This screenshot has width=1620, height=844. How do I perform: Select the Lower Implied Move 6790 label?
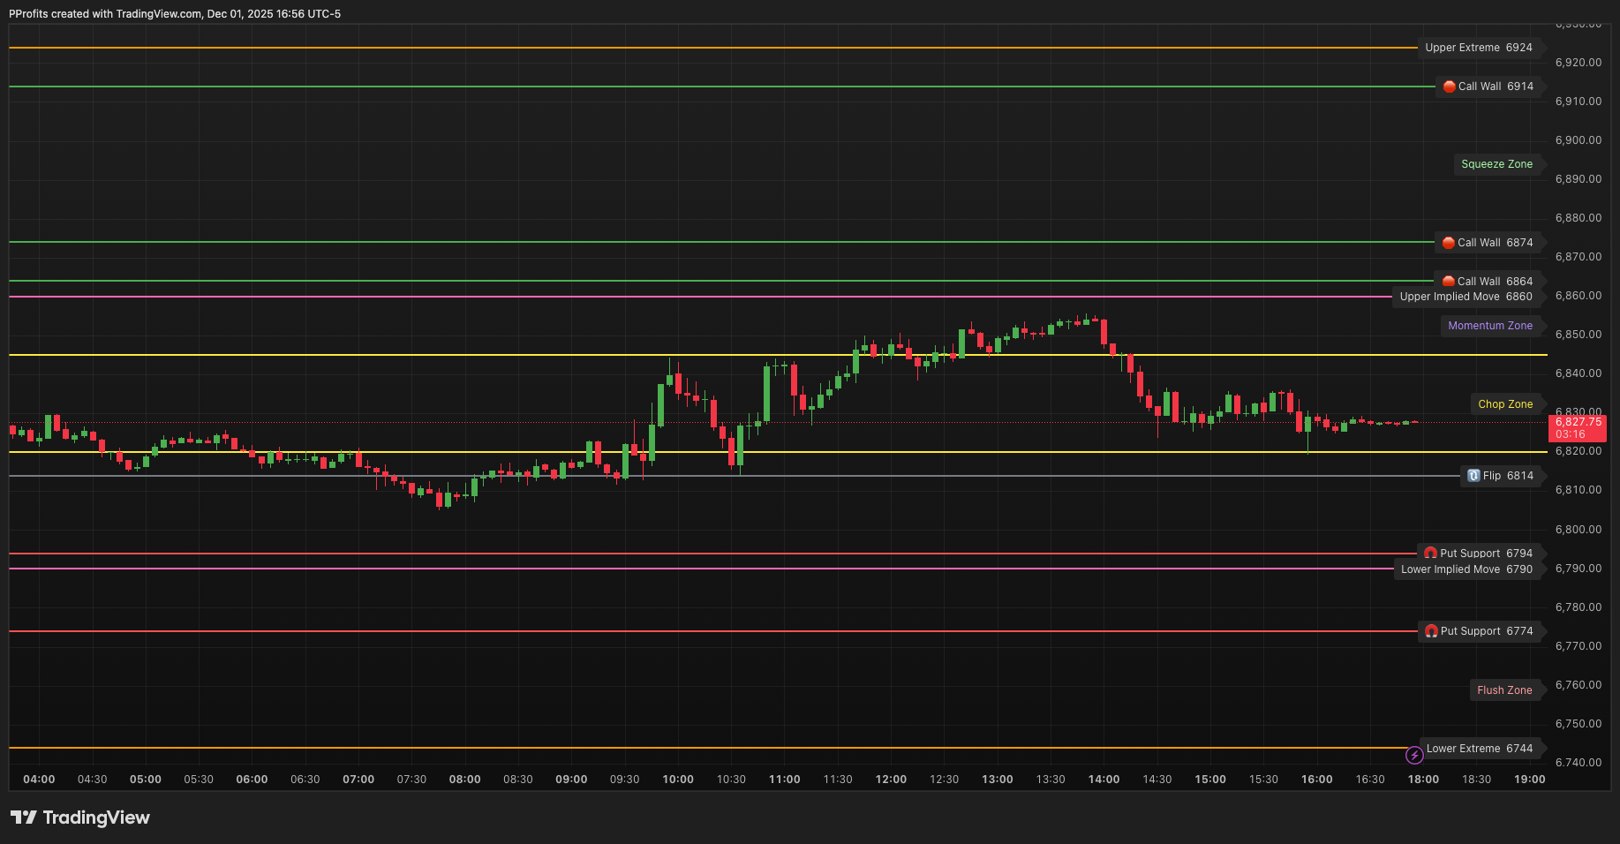pyautogui.click(x=1467, y=569)
